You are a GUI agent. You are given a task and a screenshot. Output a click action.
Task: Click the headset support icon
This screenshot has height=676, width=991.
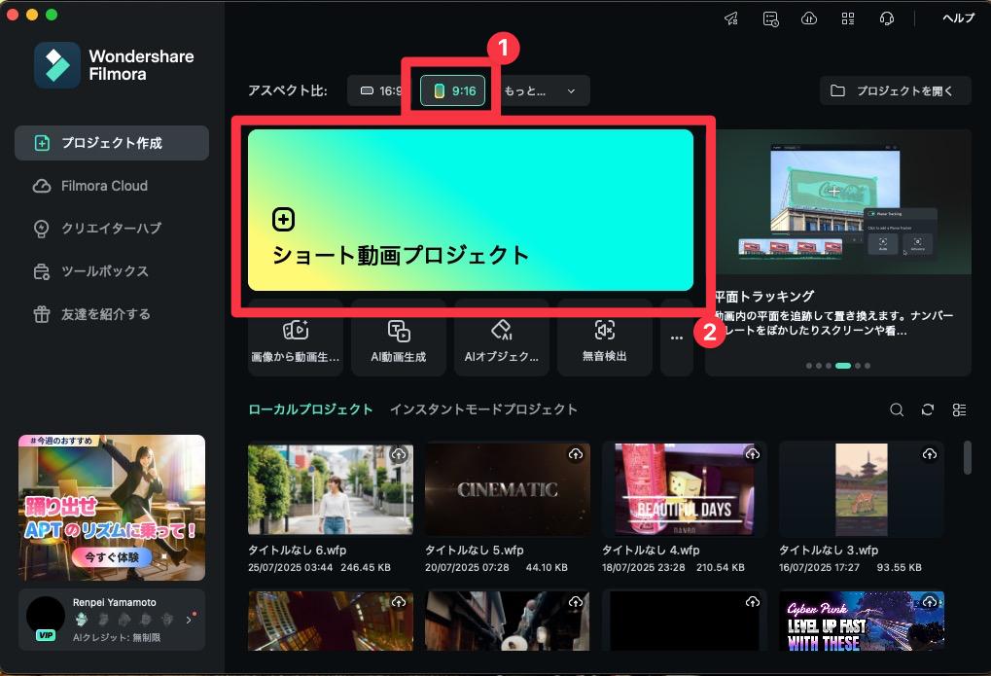pyautogui.click(x=886, y=18)
